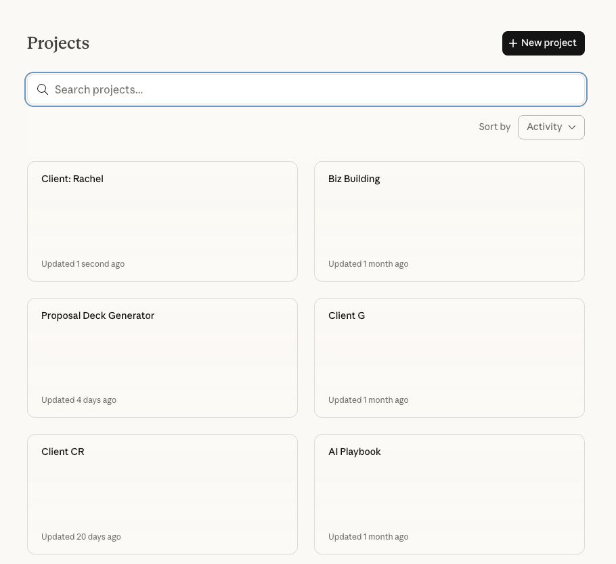
Task: Click the magnifying glass search icon
Action: coord(43,89)
